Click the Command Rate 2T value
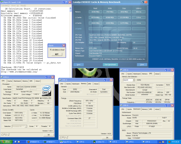This screenshot has height=144, width=181. click(89, 118)
